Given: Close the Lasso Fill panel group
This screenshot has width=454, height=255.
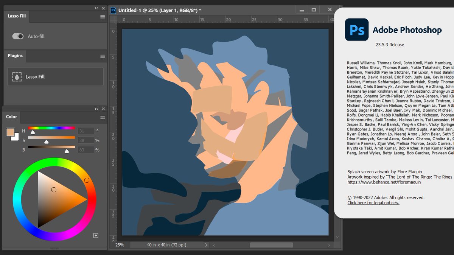Looking at the screenshot, I should [103, 8].
